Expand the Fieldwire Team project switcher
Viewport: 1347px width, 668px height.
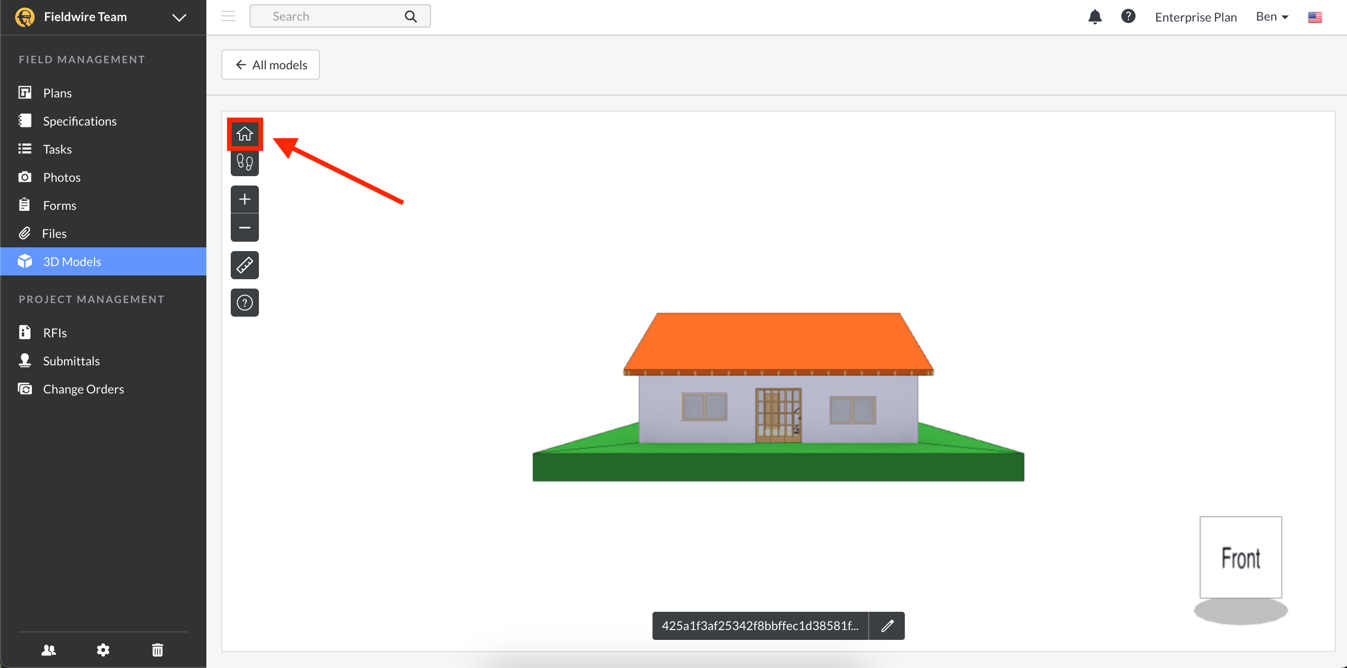[178, 17]
